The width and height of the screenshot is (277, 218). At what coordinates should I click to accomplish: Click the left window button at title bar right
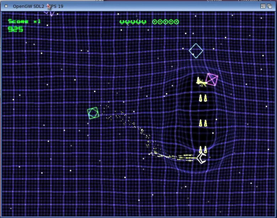(x=263, y=6)
